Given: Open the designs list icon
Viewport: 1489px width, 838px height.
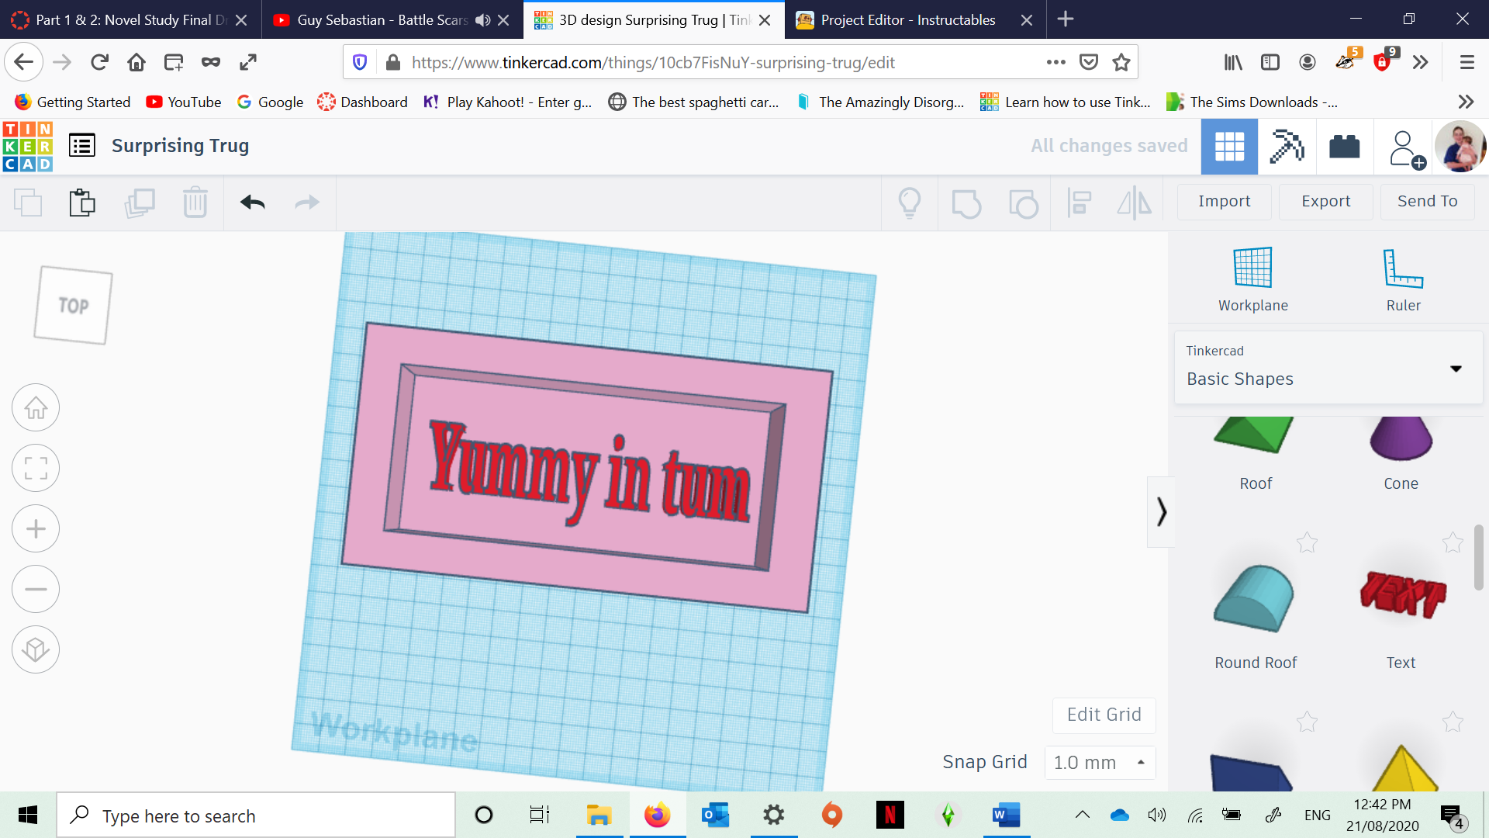Looking at the screenshot, I should [x=82, y=146].
